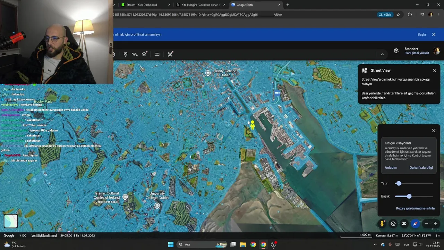Image resolution: width=444 pixels, height=250 pixels.
Task: Close the Google Earth tab
Action: coord(279,5)
